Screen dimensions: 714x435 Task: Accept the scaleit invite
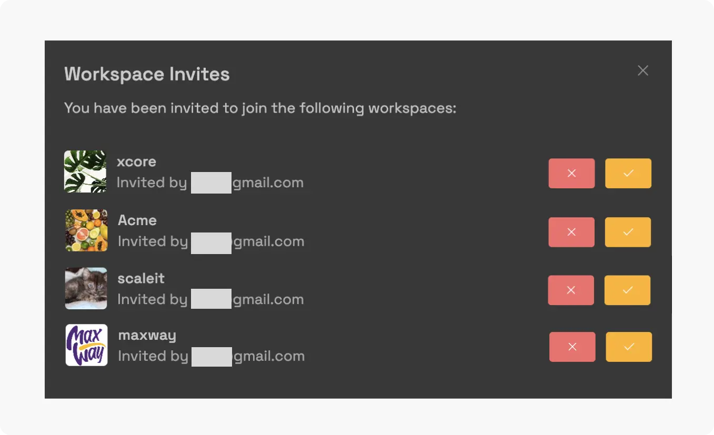[x=628, y=290]
